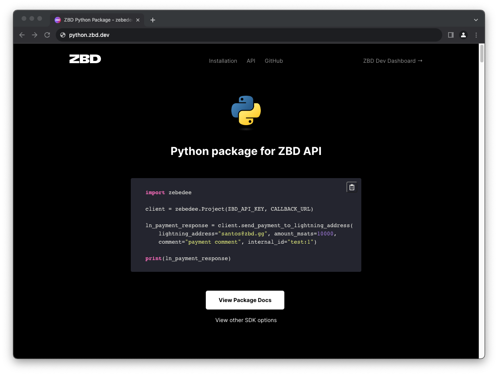This screenshot has height=375, width=498.
Task: Click the 'client = zebedee.Project' code line
Action: (229, 209)
